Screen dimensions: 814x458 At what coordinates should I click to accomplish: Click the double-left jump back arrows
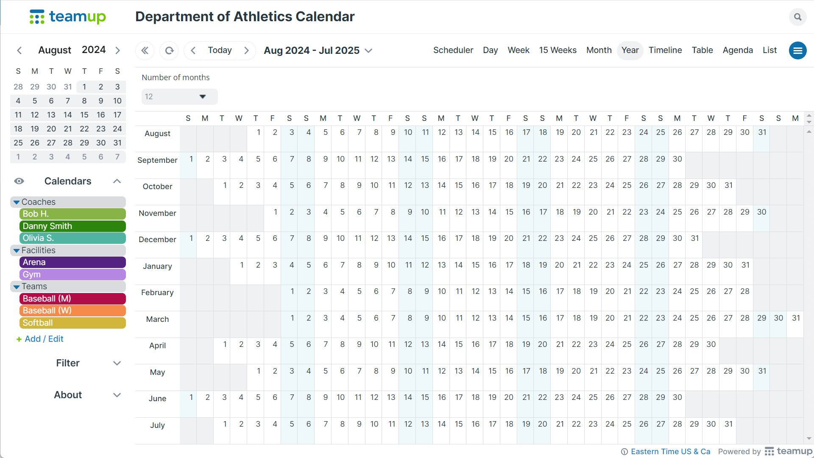click(145, 50)
